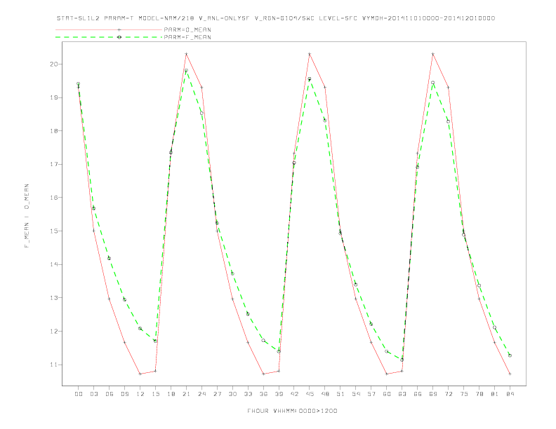Viewport: 556px width, 429px height.
Task: Click red O_MEAN plus marker at hour 12
Action: (140, 374)
